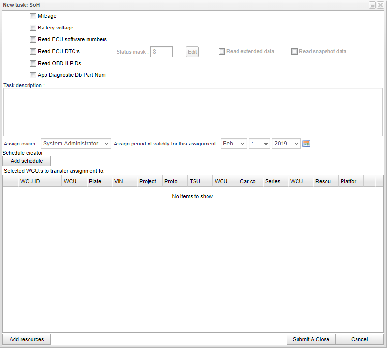Open the Assign owner dropdown
Image resolution: width=387 pixels, height=348 pixels.
(76, 144)
